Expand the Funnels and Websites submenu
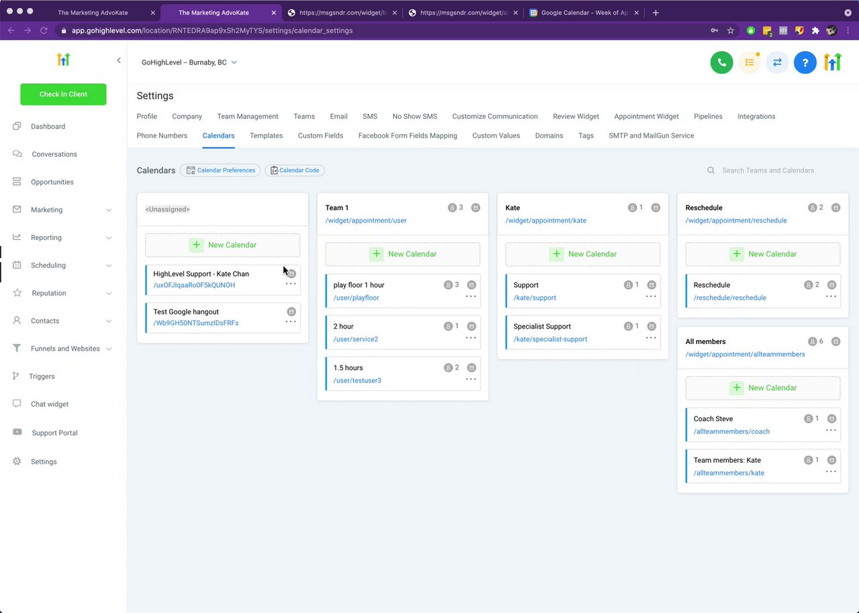 (x=109, y=349)
